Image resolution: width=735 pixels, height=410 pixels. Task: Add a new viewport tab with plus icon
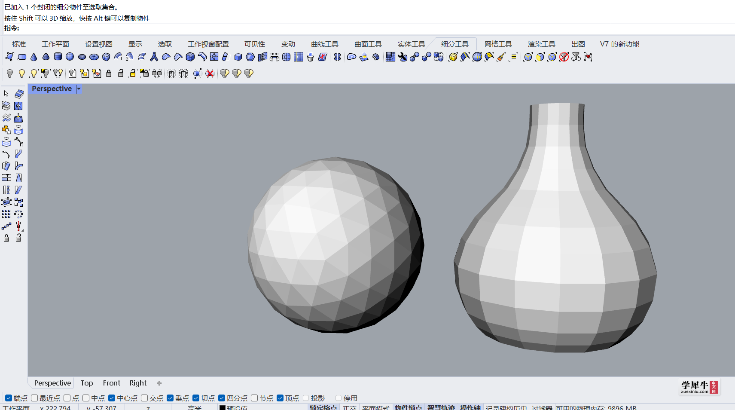pyautogui.click(x=159, y=383)
